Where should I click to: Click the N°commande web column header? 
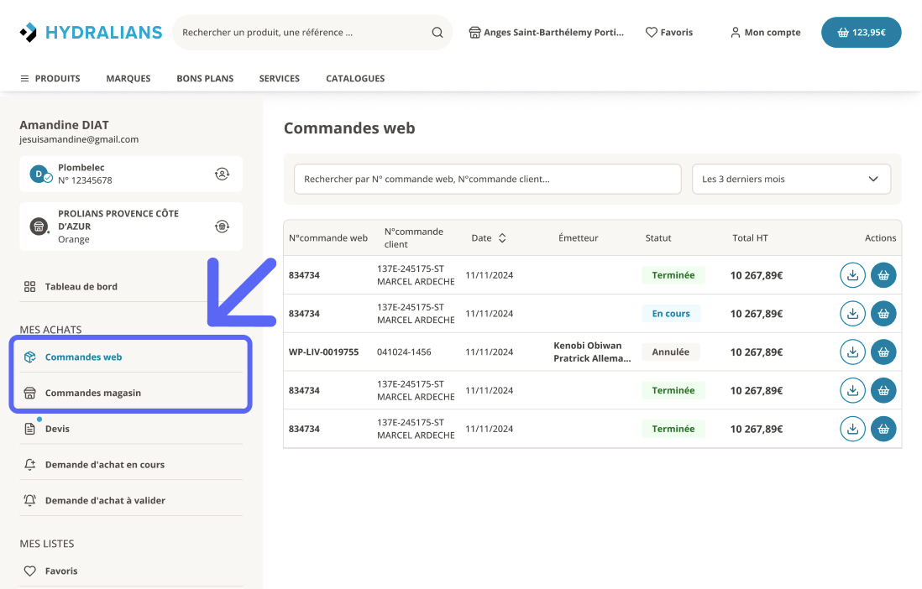328,238
